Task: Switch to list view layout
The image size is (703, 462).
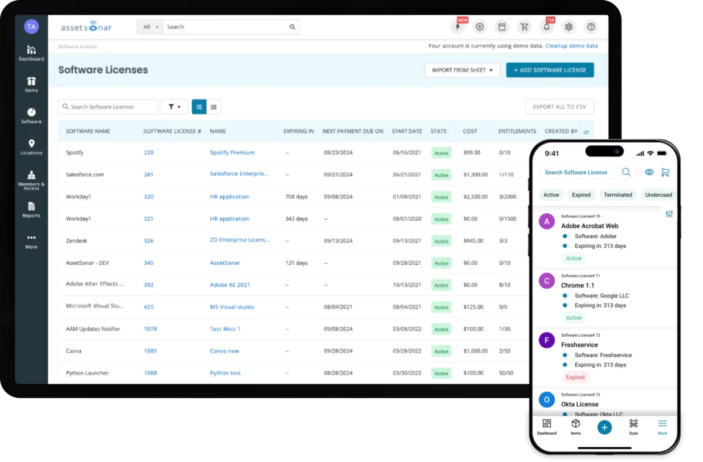Action: click(199, 107)
